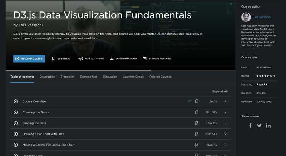
Task: Toggle bookmark for Course Overview module
Action: [197, 102]
